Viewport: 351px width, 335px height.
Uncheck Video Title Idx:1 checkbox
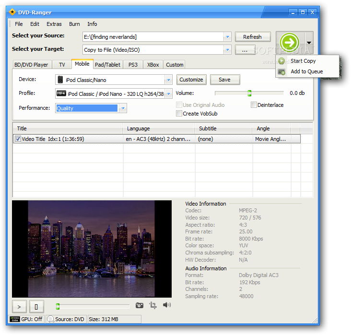[x=18, y=139]
